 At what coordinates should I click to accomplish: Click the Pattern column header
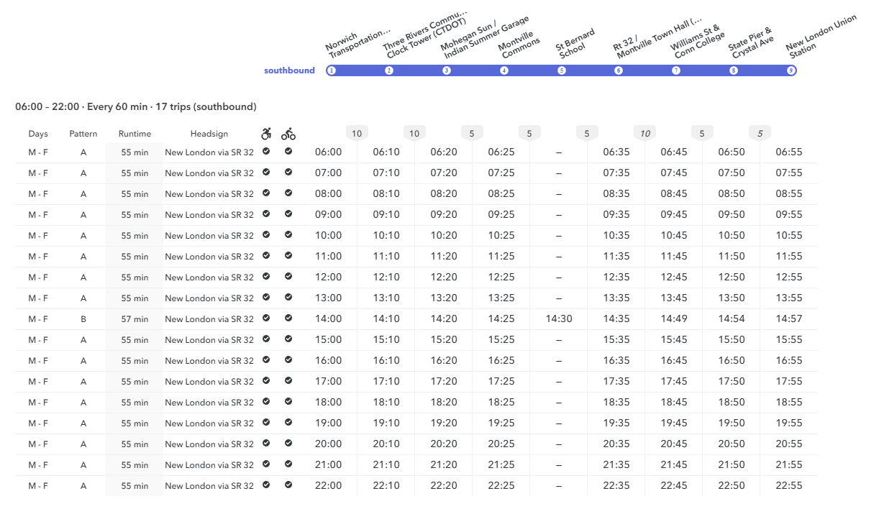83,134
